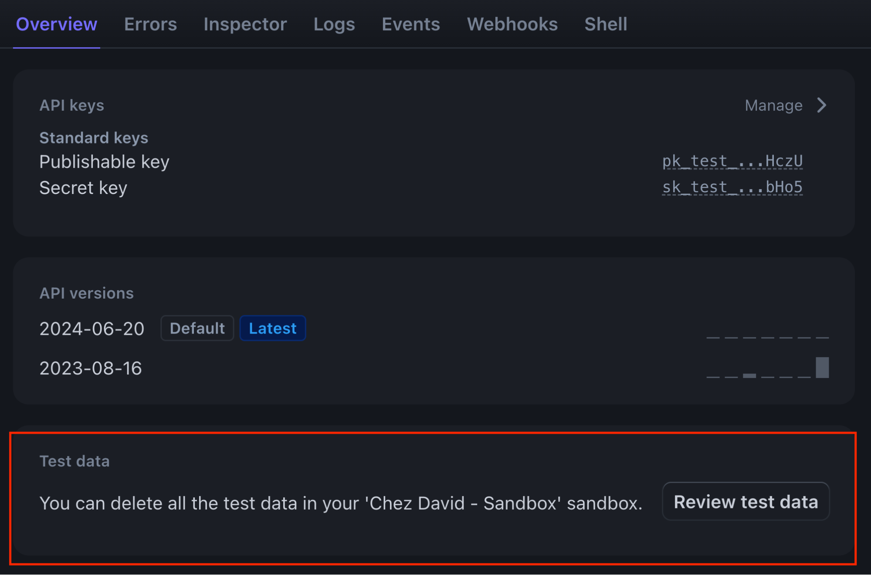Select the Events tab
The width and height of the screenshot is (871, 575).
point(411,24)
